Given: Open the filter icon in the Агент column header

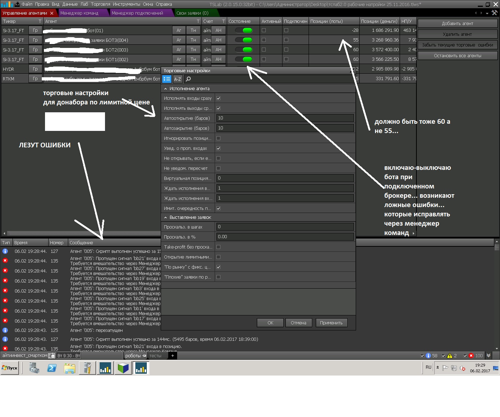Looking at the screenshot, I should 198,21.
